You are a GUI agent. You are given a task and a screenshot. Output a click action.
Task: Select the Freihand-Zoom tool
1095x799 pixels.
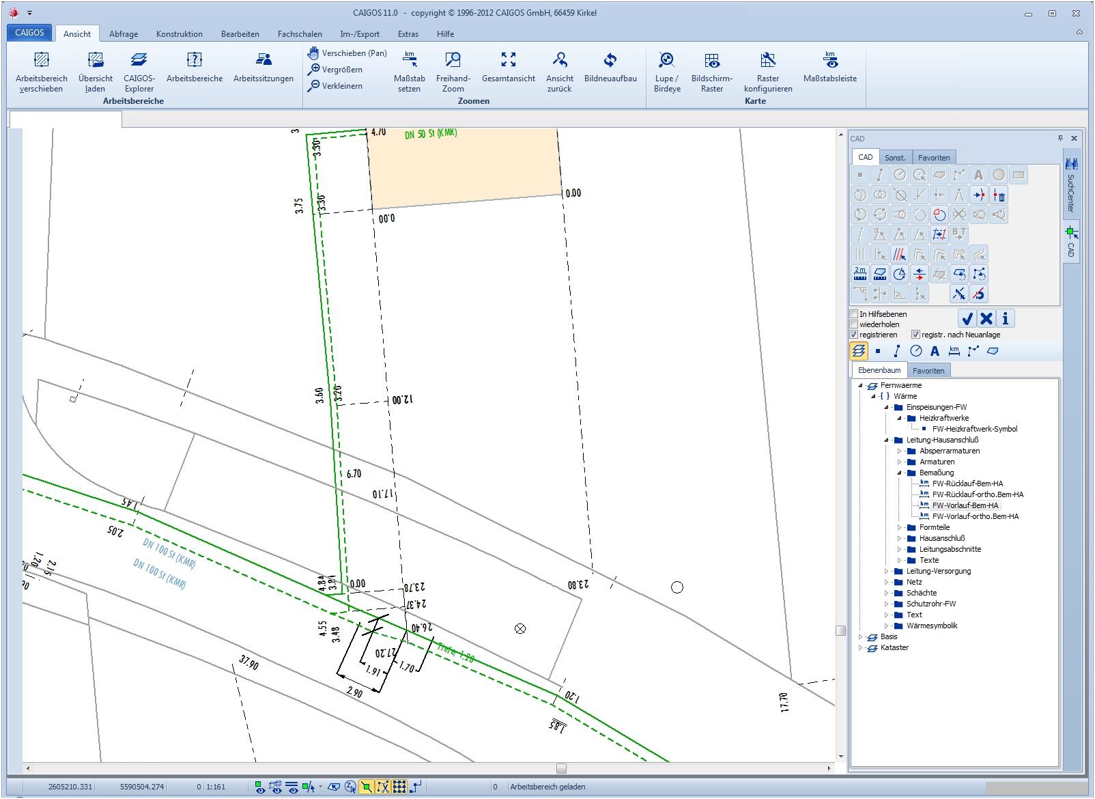tap(453, 60)
